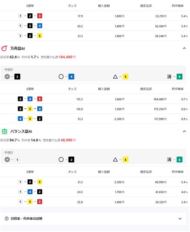
Task: Click the triangle mark in 万舟型AI predictions
Action: click(115, 77)
